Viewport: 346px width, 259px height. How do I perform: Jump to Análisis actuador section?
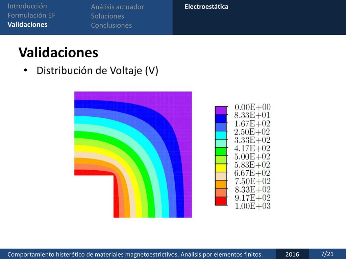pos(117,7)
